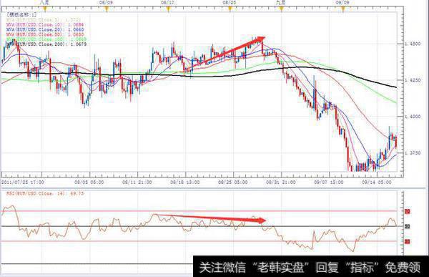
Task: Select the faint MVA Close 5 legend entry
Action: (44, 20)
